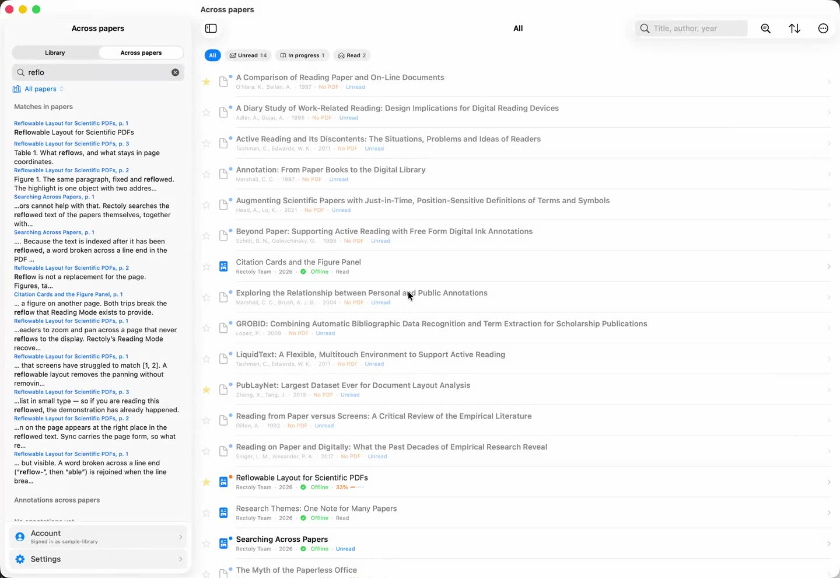Clear the 'reflo' search text
The width and height of the screenshot is (840, 578).
click(x=175, y=72)
